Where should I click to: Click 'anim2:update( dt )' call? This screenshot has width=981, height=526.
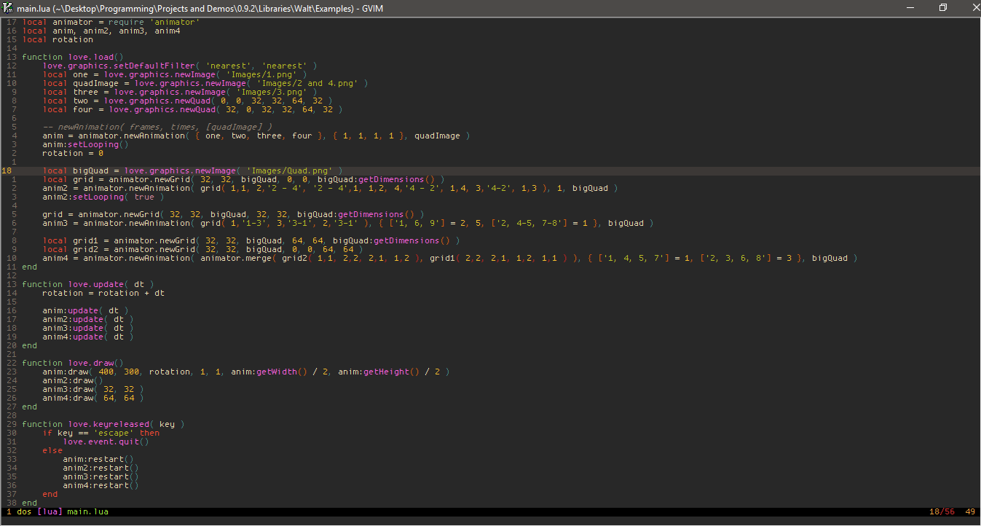[88, 319]
